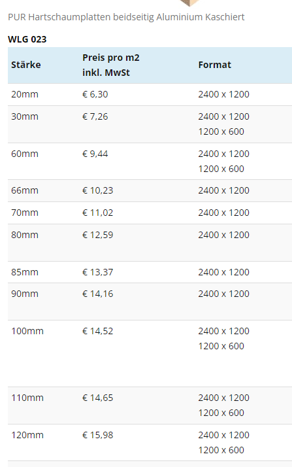Click the product image thumbnail at top

point(190,3)
